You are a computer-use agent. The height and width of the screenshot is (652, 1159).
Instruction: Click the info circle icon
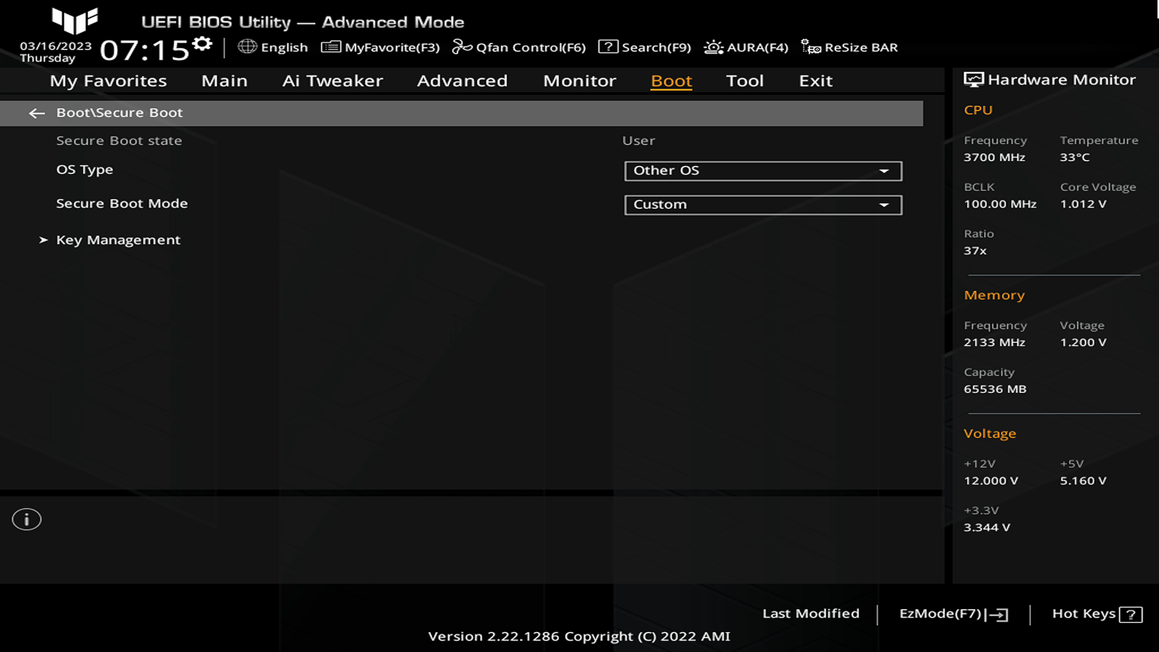pyautogui.click(x=27, y=519)
